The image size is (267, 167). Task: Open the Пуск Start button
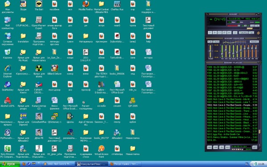[x=10, y=164]
